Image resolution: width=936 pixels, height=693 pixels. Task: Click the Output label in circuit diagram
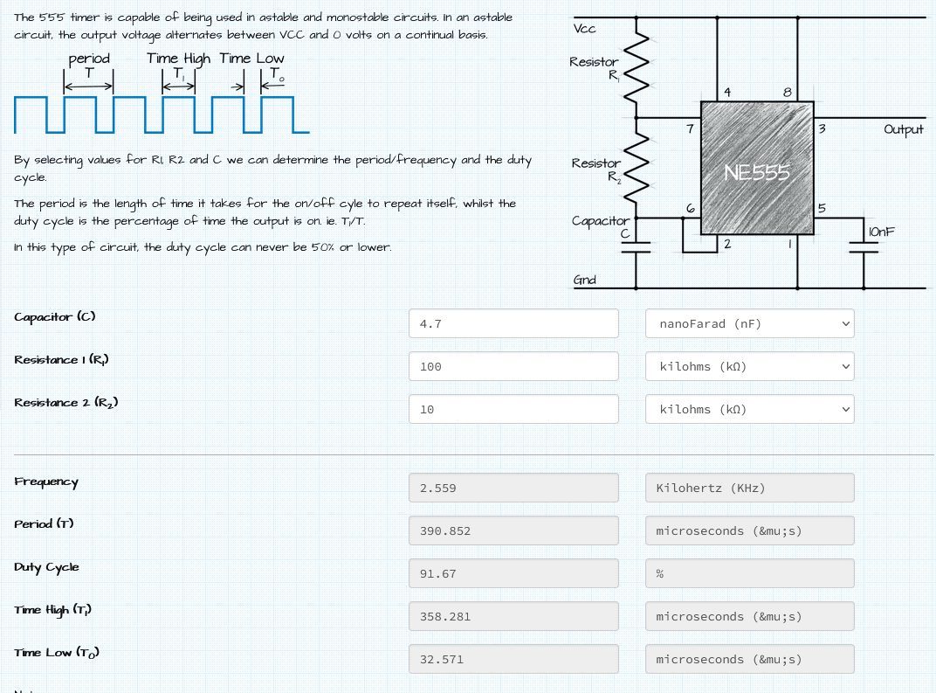pyautogui.click(x=903, y=129)
